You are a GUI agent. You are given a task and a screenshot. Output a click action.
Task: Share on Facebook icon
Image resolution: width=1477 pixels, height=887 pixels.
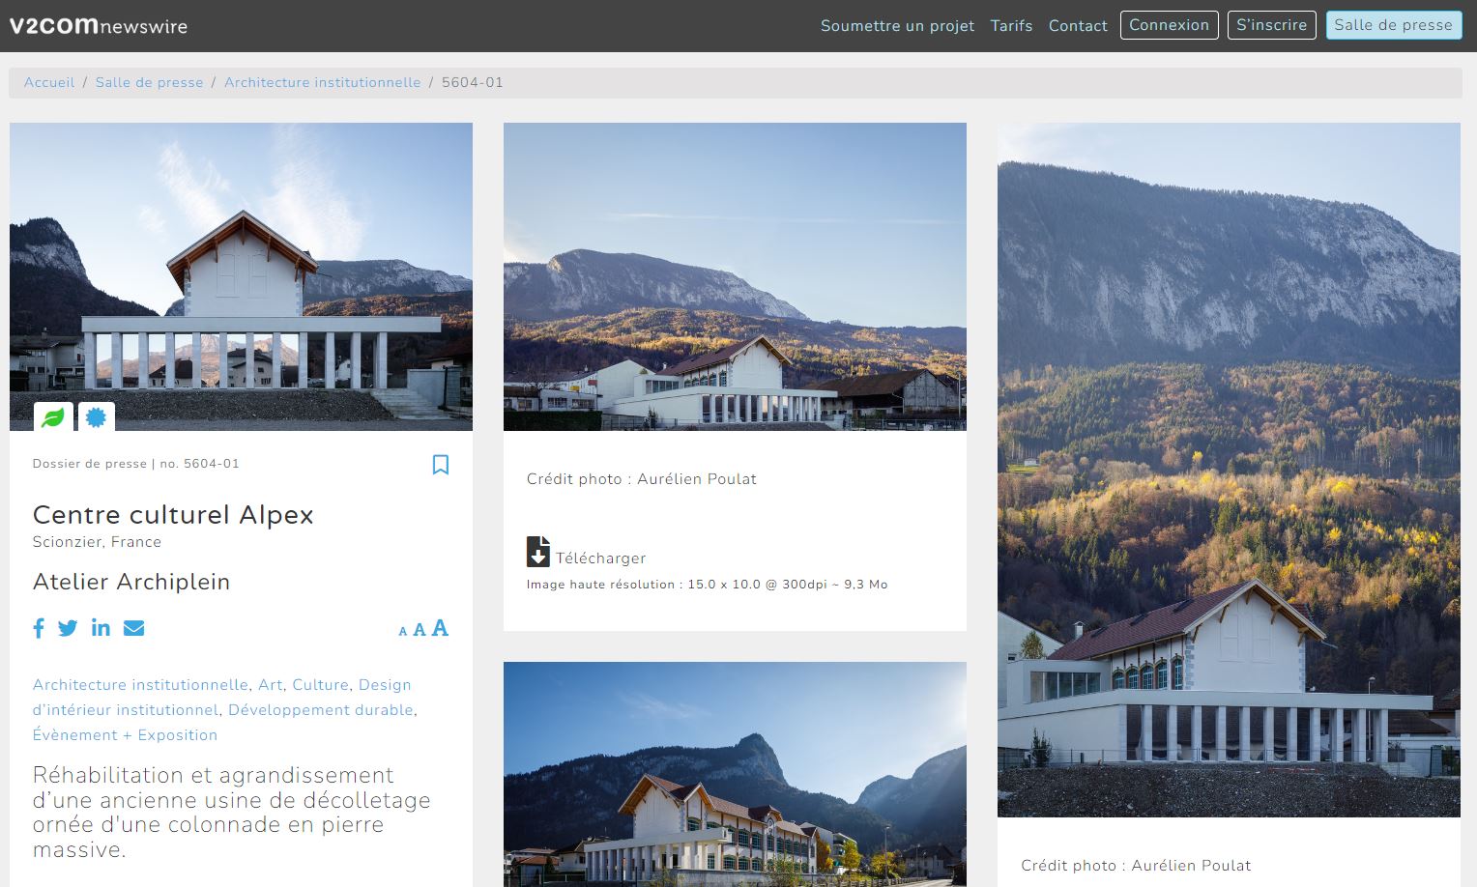pyautogui.click(x=39, y=628)
